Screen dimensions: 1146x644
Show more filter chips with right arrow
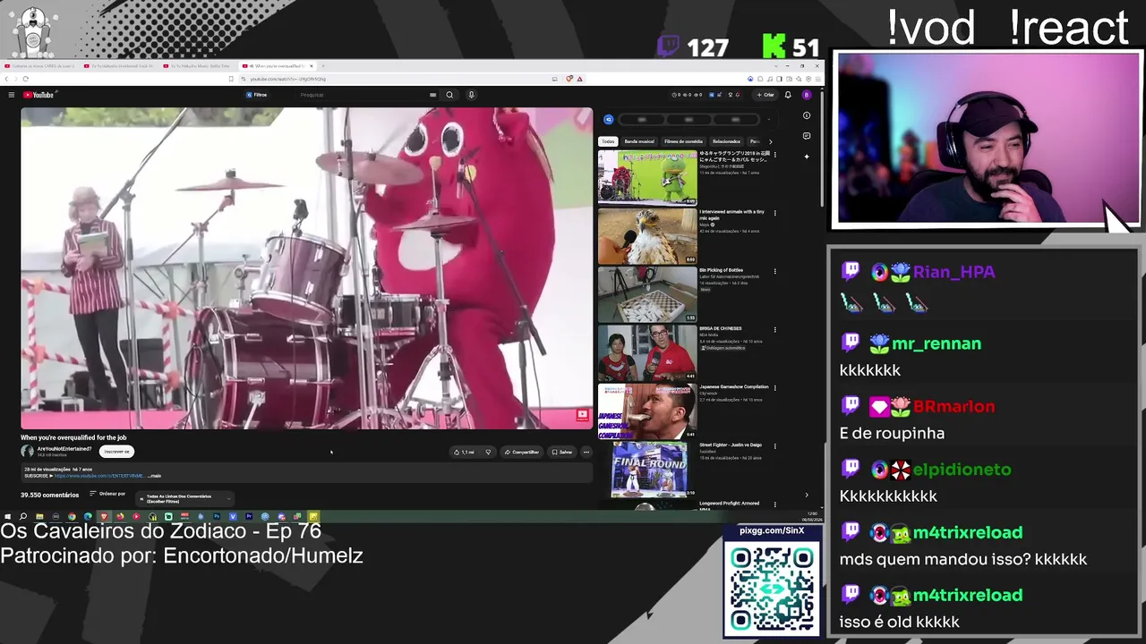(770, 141)
